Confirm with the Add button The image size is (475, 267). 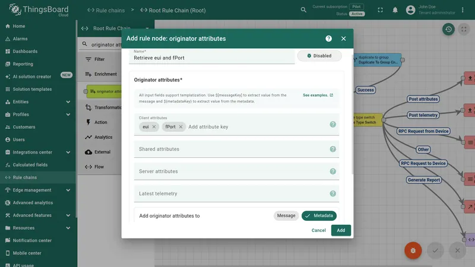[341, 230]
